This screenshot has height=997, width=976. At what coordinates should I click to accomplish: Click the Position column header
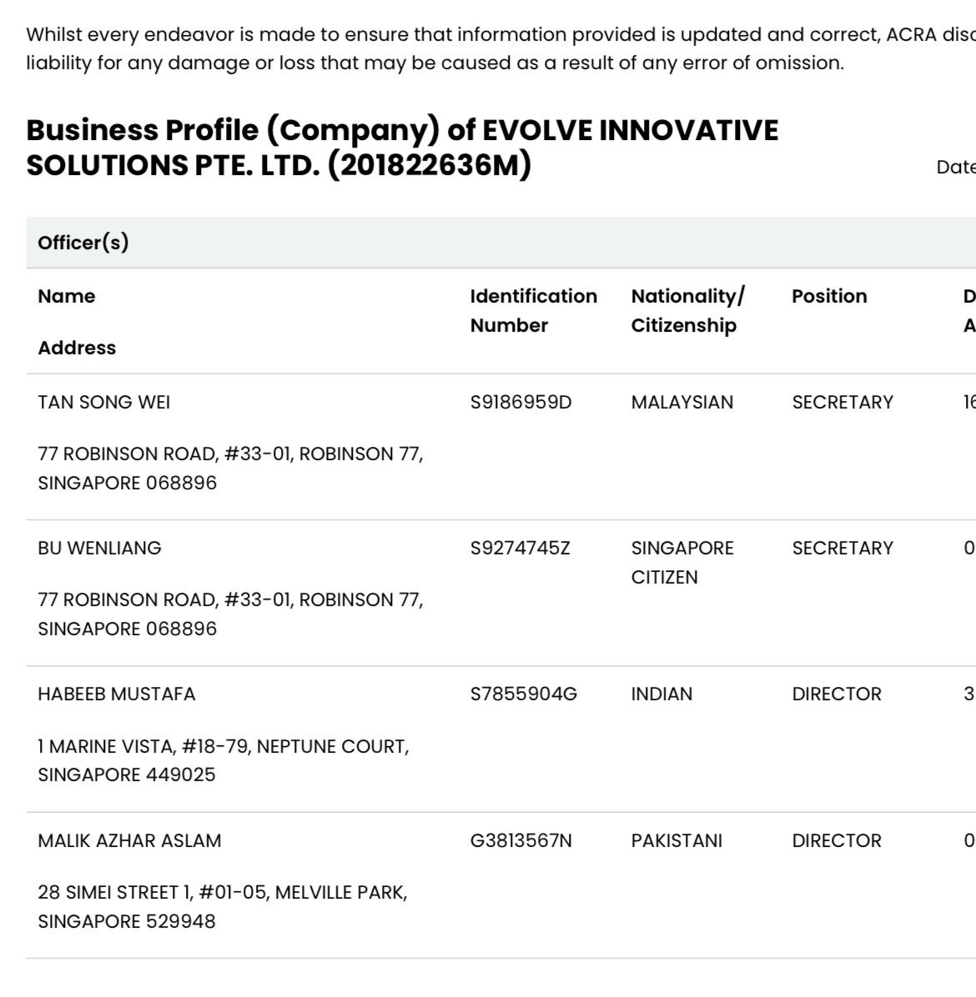829,296
